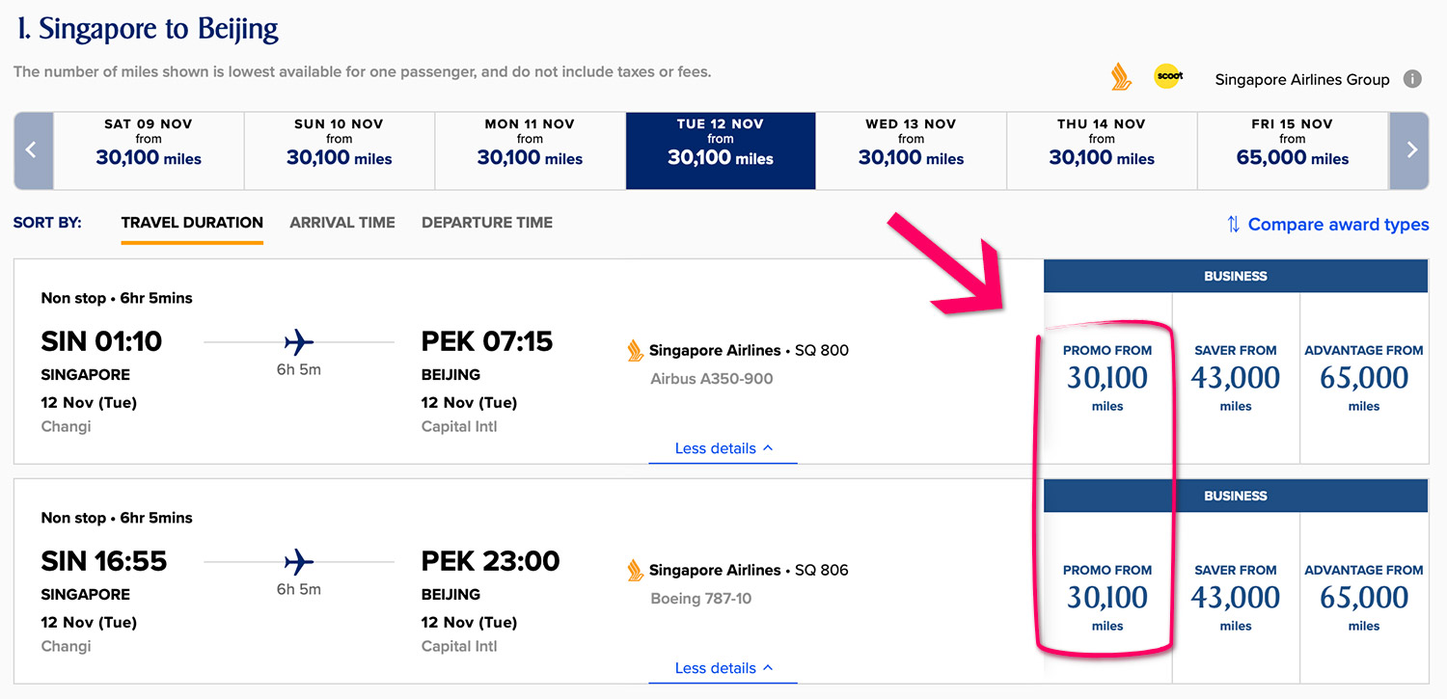
Task: Choose the WED 13 NOV date
Action: tap(911, 150)
